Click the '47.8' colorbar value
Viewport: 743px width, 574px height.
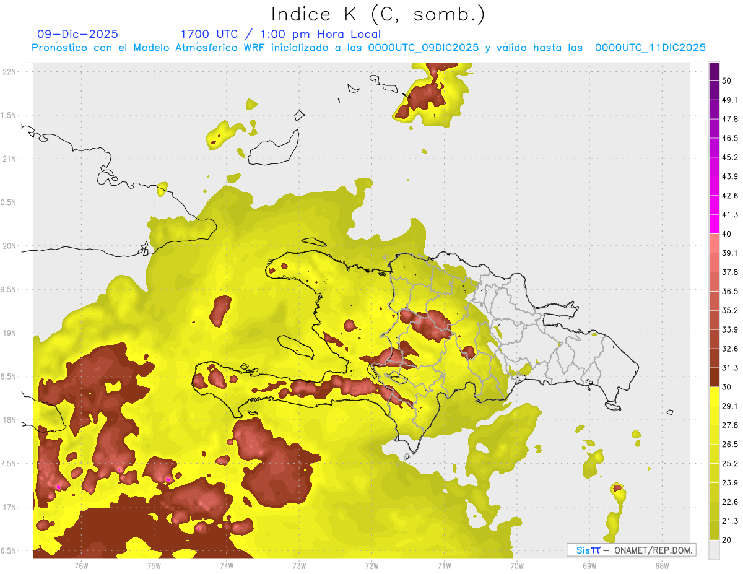pos(729,119)
